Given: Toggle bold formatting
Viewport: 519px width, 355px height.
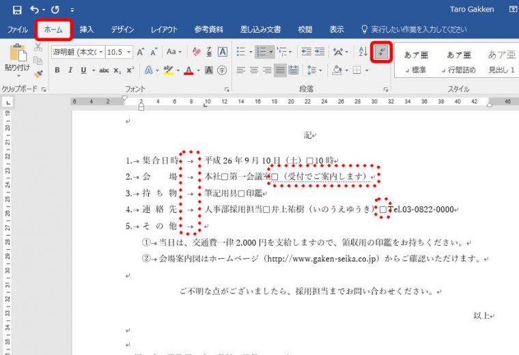Looking at the screenshot, I should [x=57, y=70].
